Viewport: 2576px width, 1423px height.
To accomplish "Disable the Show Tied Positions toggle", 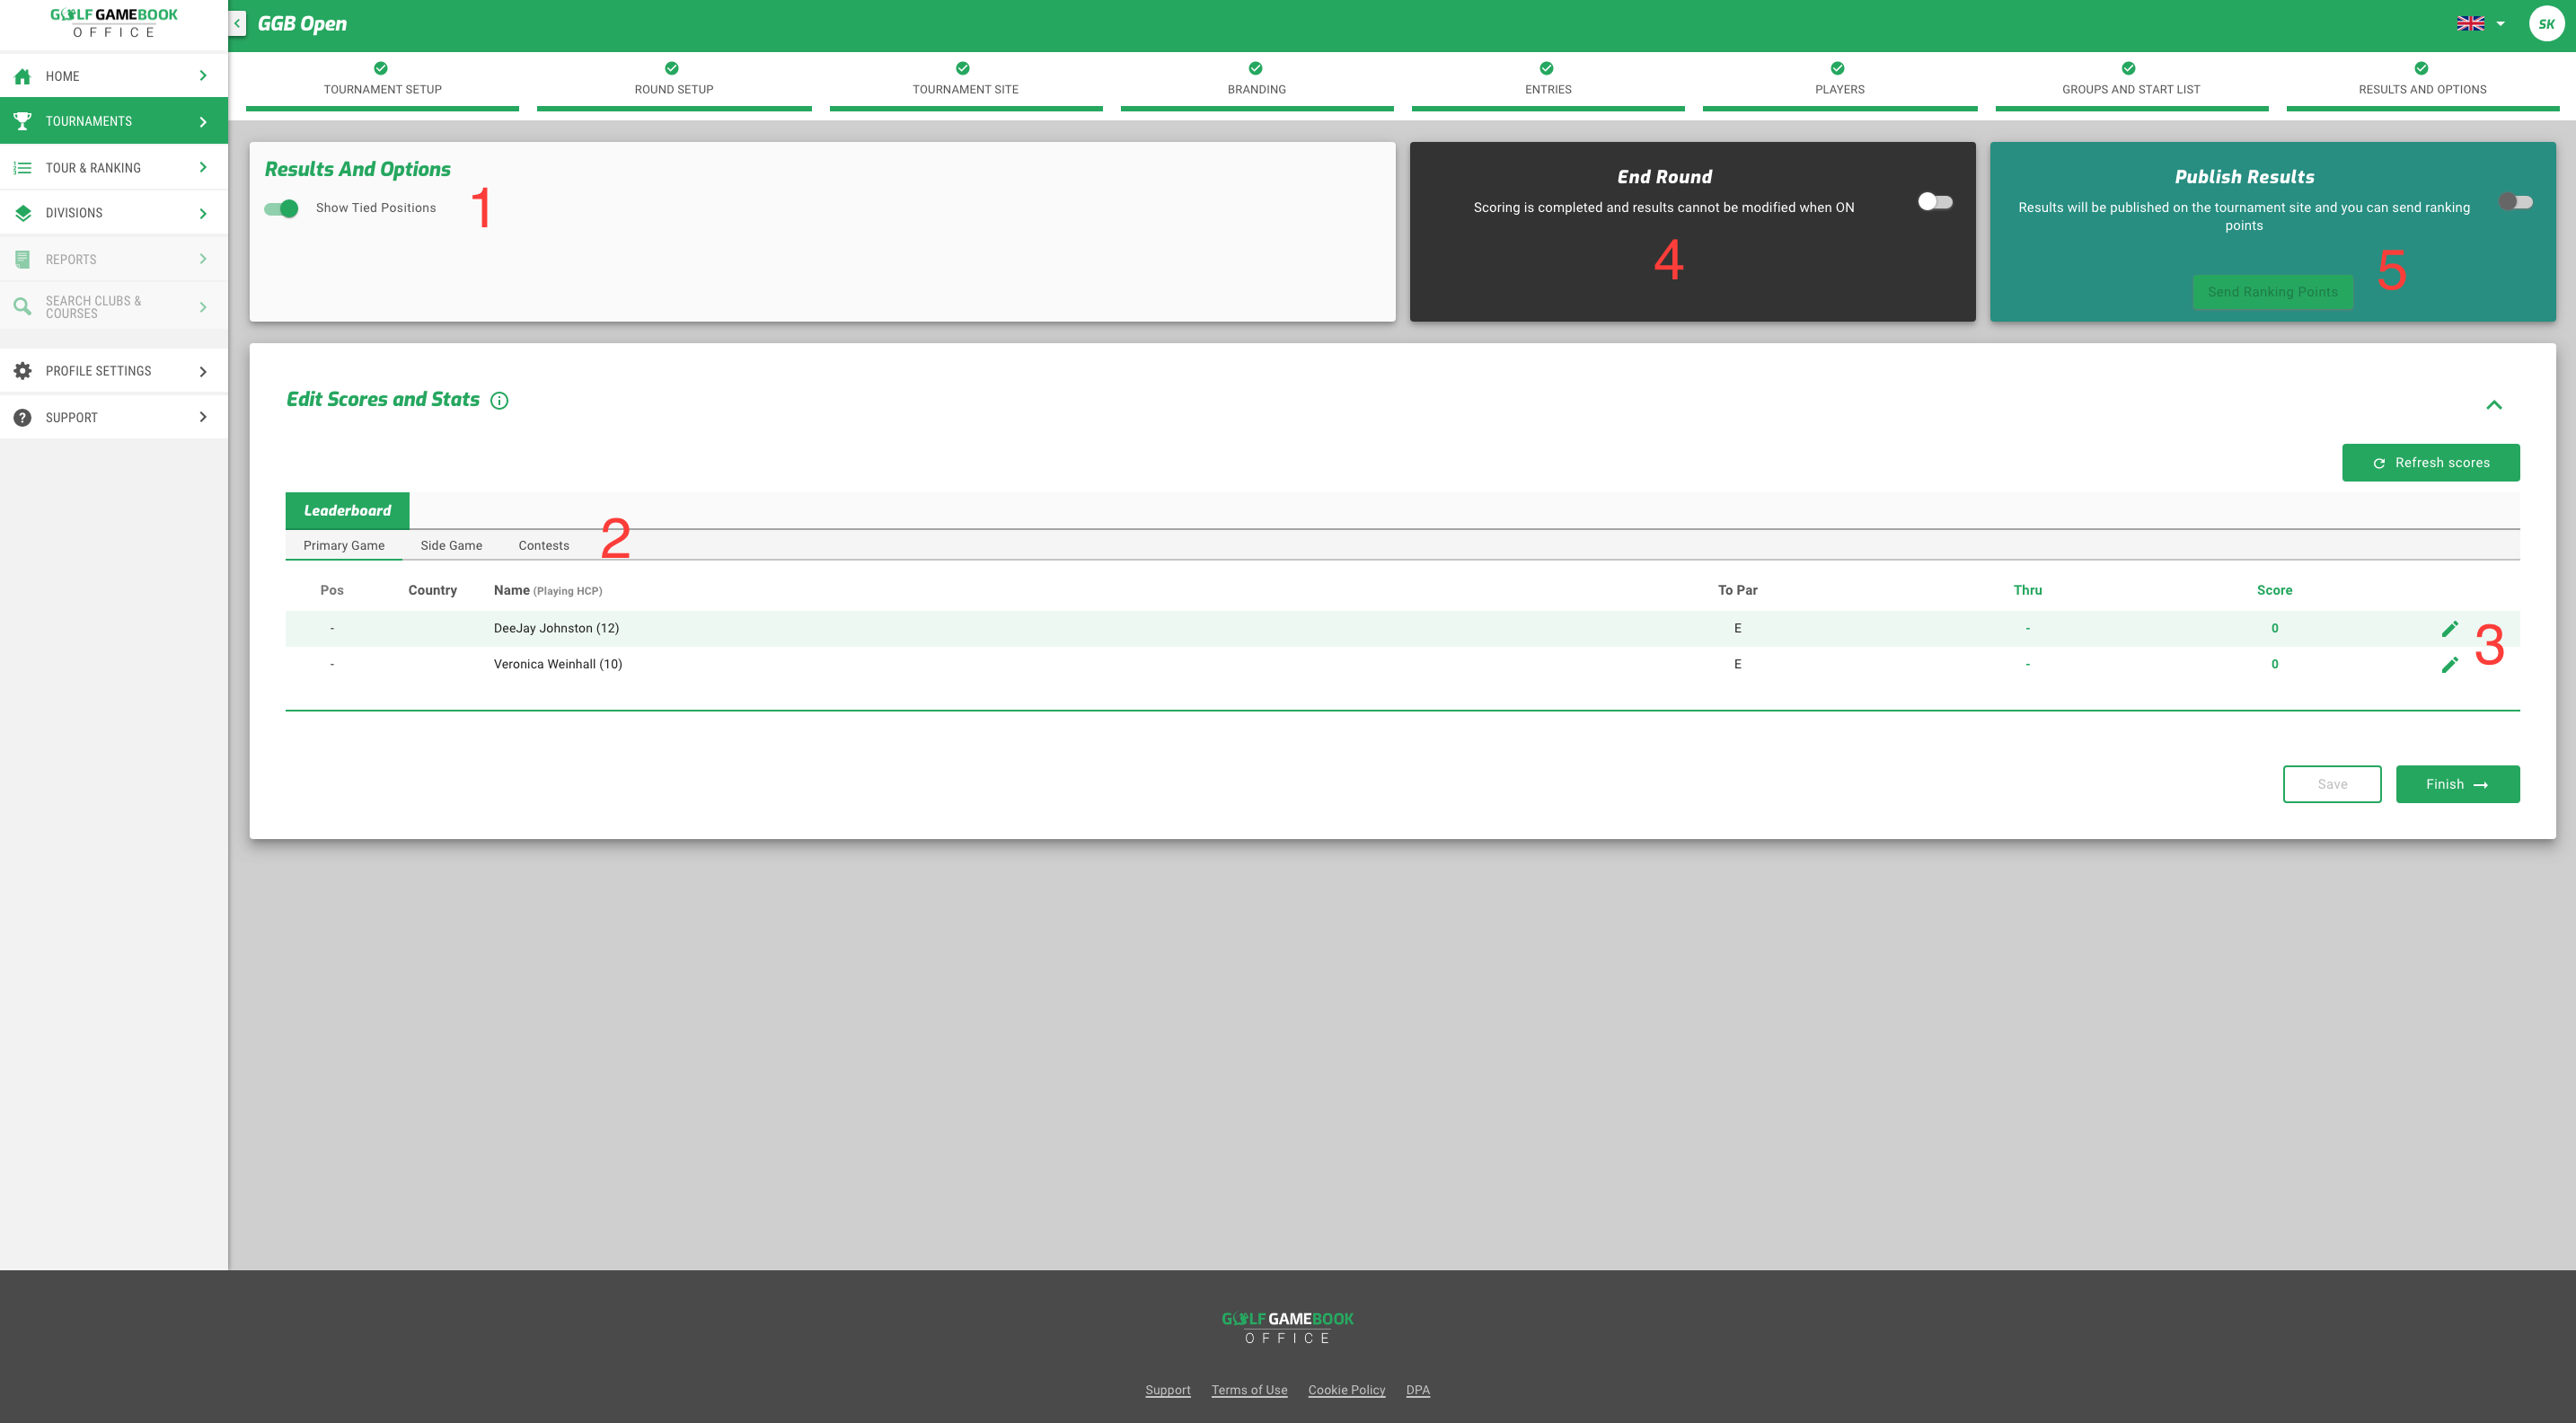I will click(282, 208).
